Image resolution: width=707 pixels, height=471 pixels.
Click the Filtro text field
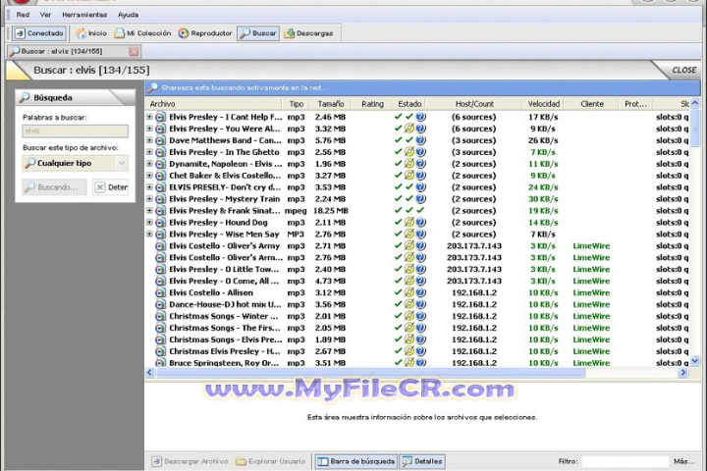pyautogui.click(x=625, y=461)
